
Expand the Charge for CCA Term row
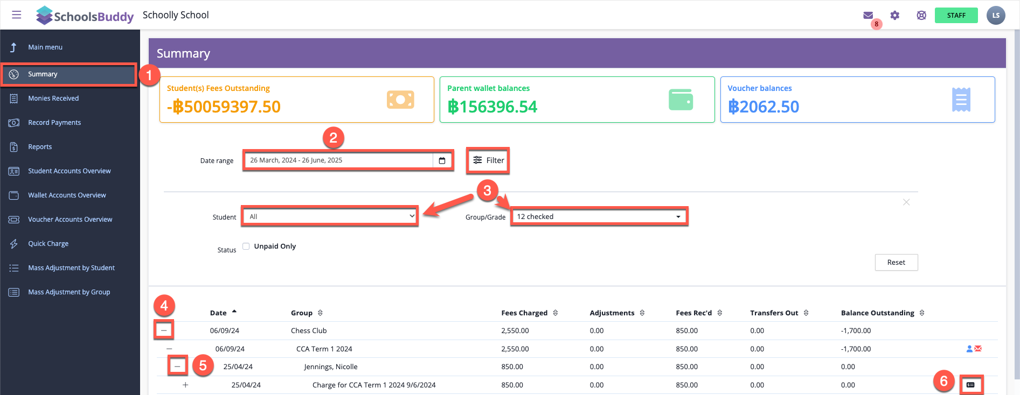pos(185,385)
